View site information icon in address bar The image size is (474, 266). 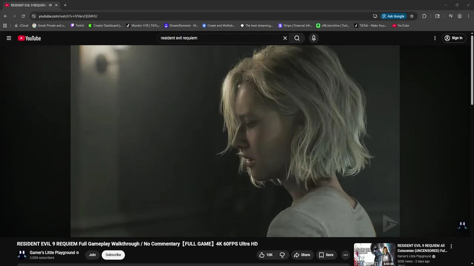tap(34, 16)
